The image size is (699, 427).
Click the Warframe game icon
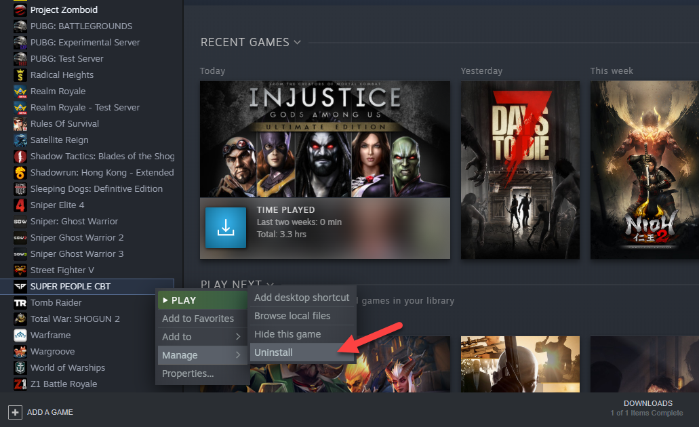[20, 335]
